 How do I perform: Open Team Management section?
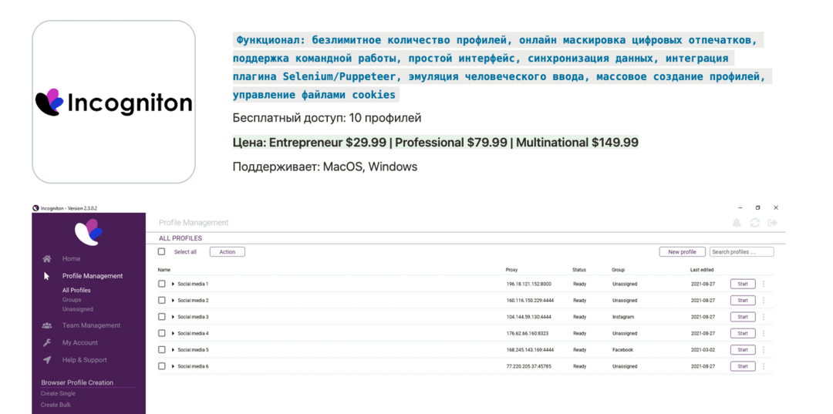point(91,325)
